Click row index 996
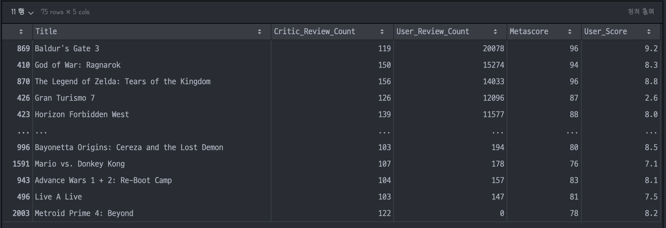This screenshot has height=228, width=666. [23, 147]
